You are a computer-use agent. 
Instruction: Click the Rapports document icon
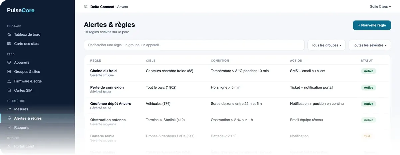[9, 128]
